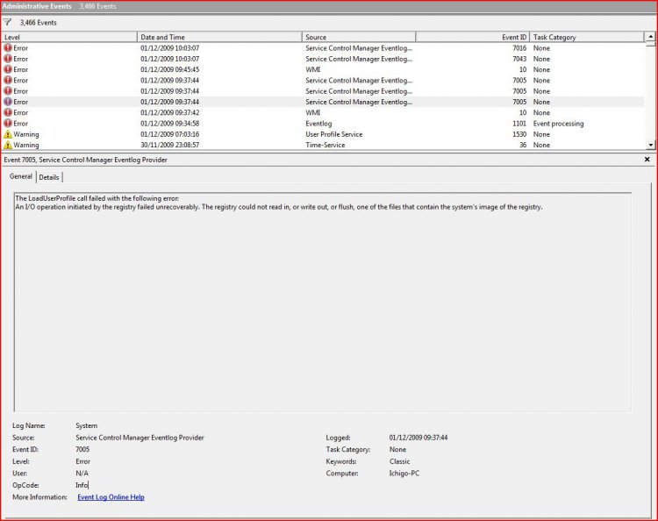Open Event Log Online Help link
Viewport: 658px width, 521px height.
[x=111, y=497]
